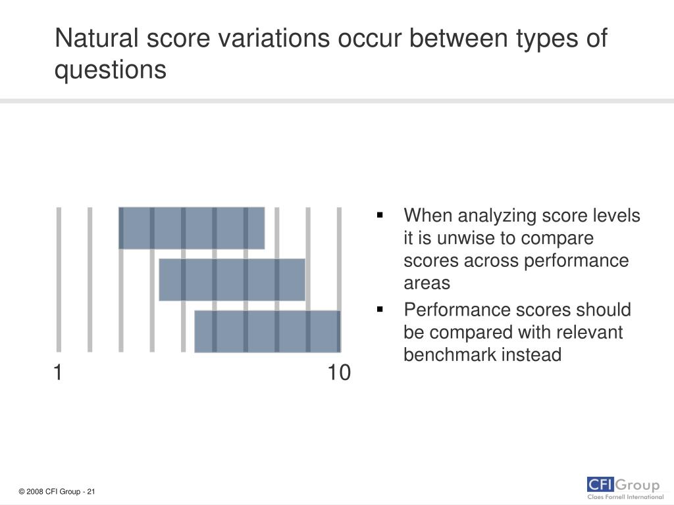Click the word 'questions' in the title
This screenshot has height=505, width=674.
tap(111, 71)
